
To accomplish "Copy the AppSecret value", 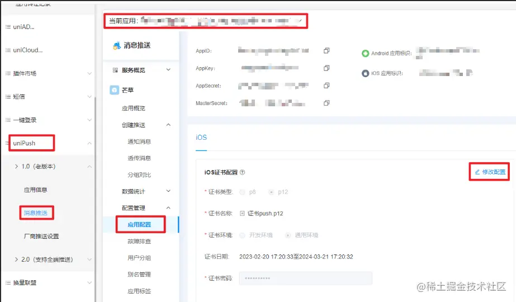I will [326, 86].
